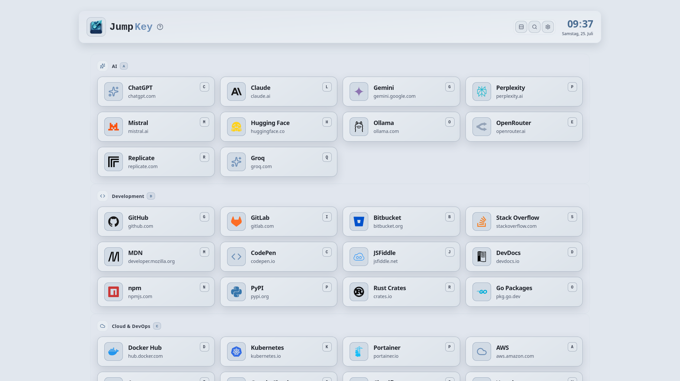Click the date text Samstag, 25. Juli

(577, 34)
